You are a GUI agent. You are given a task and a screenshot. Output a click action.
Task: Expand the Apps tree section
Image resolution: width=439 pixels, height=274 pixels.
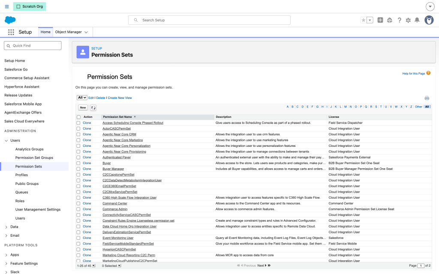click(x=6, y=255)
